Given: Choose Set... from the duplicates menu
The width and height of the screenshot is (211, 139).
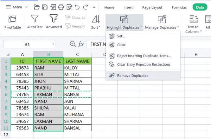Looking at the screenshot, I should (143, 36).
